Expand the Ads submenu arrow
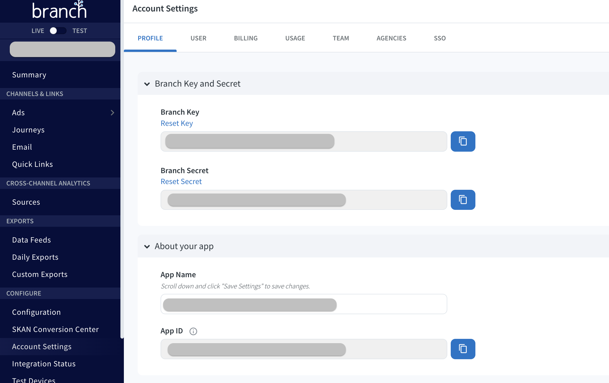 tap(112, 113)
